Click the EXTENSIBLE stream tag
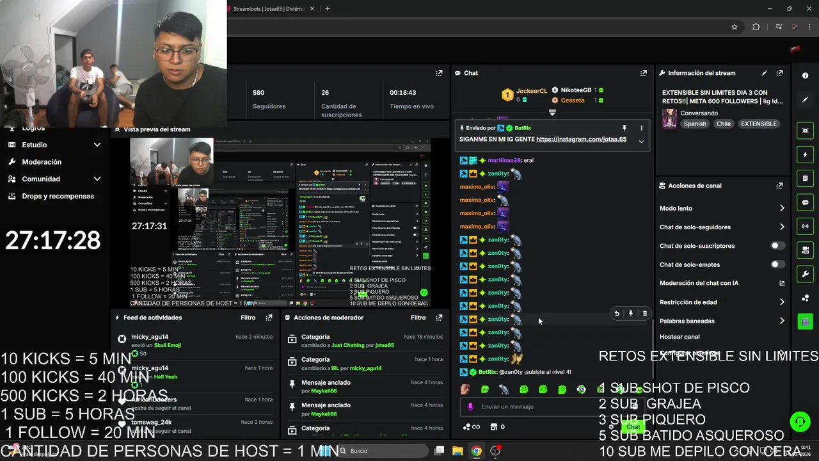Image resolution: width=819 pixels, height=461 pixels. [x=759, y=124]
